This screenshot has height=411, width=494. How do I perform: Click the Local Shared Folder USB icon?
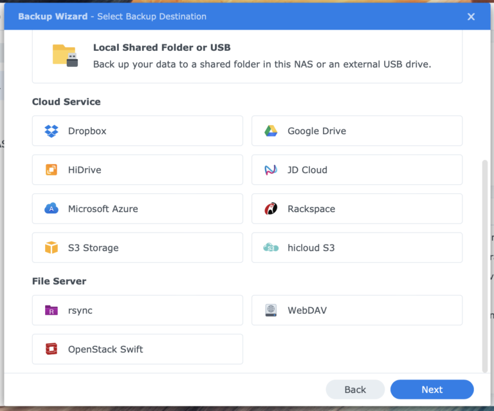pyautogui.click(x=65, y=55)
